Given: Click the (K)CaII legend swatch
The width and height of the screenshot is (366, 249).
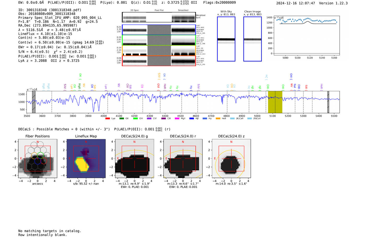Looking at the screenshot, I should pyautogui.click(x=232, y=118).
